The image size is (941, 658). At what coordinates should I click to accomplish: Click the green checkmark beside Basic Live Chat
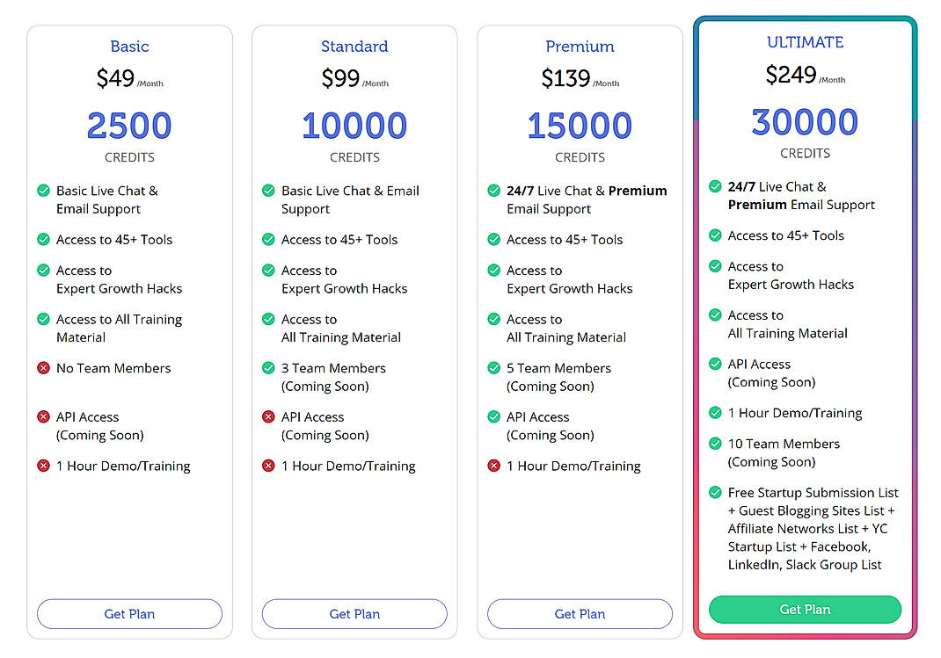(x=43, y=191)
